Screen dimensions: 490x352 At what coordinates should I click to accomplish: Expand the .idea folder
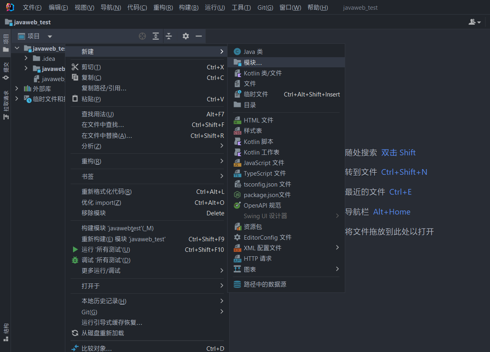(26, 58)
